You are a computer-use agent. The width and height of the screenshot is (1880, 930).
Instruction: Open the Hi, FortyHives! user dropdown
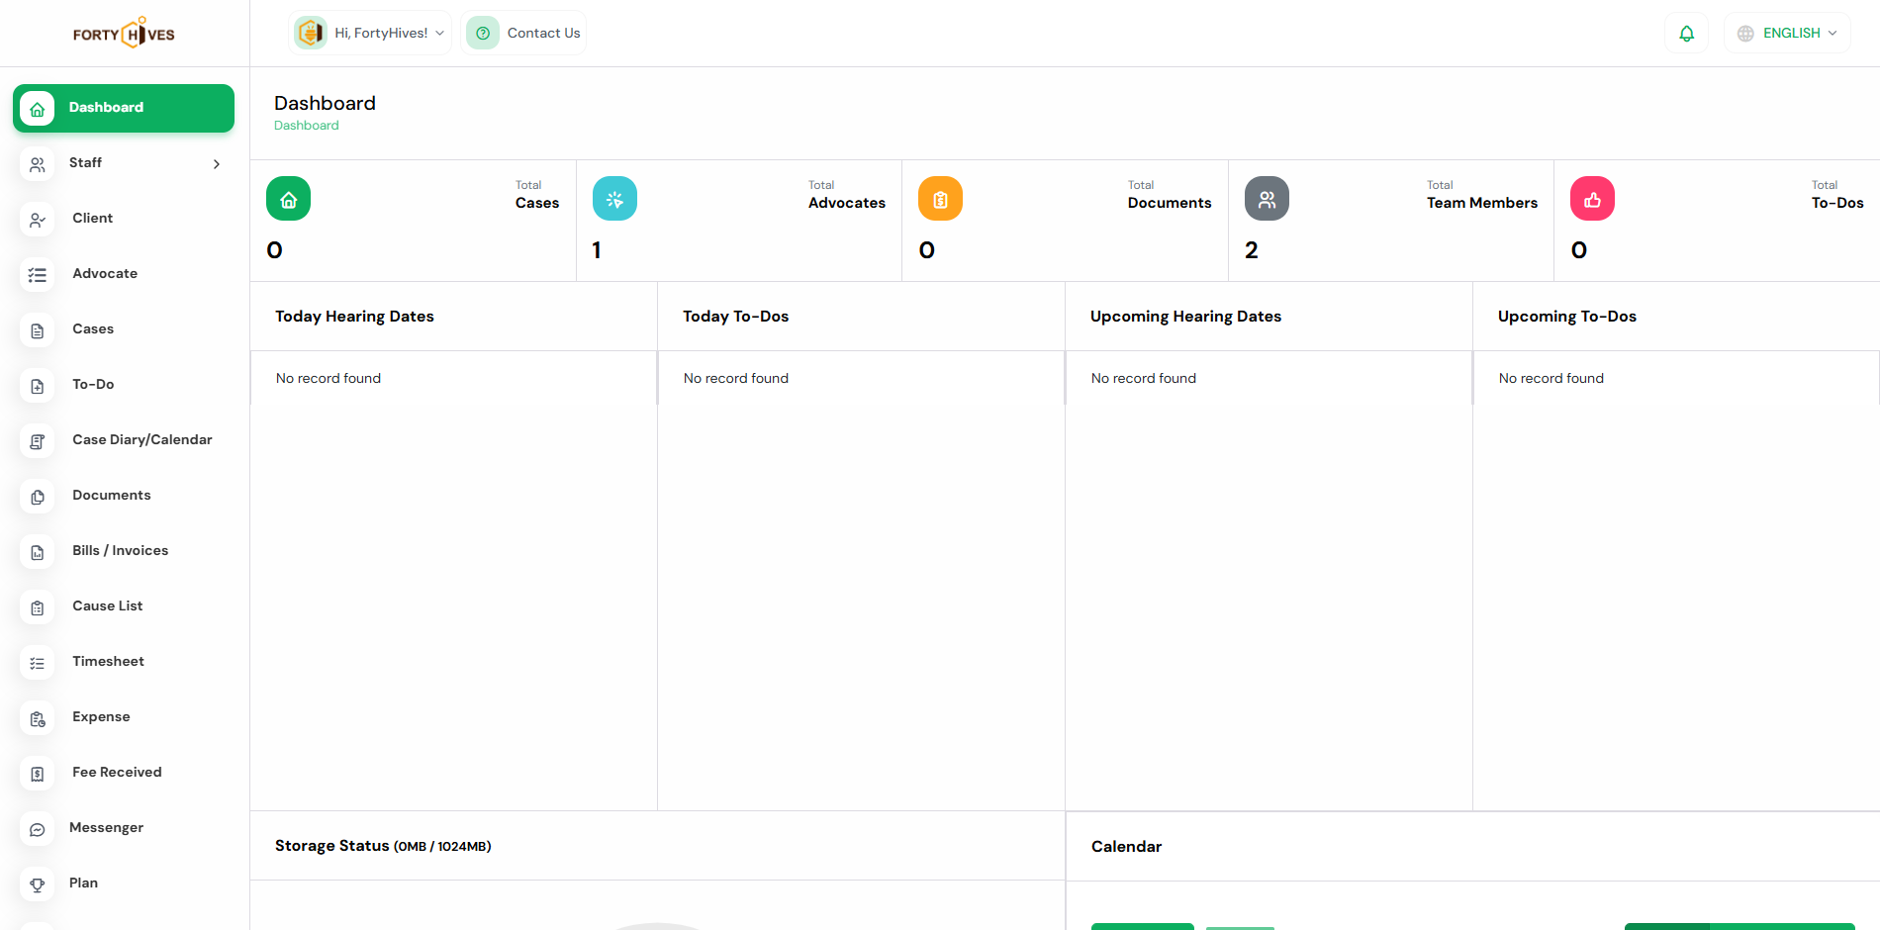[370, 33]
